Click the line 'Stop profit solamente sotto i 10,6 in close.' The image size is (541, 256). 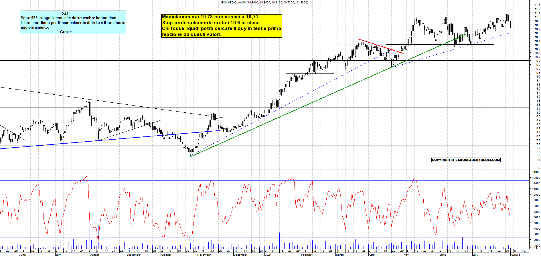point(212,23)
